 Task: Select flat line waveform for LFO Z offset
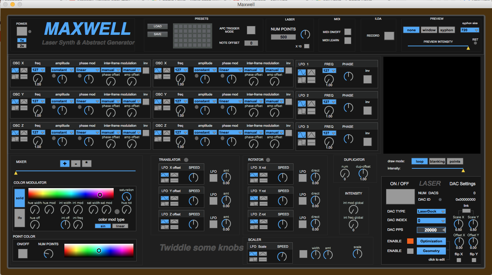click(x=174, y=228)
